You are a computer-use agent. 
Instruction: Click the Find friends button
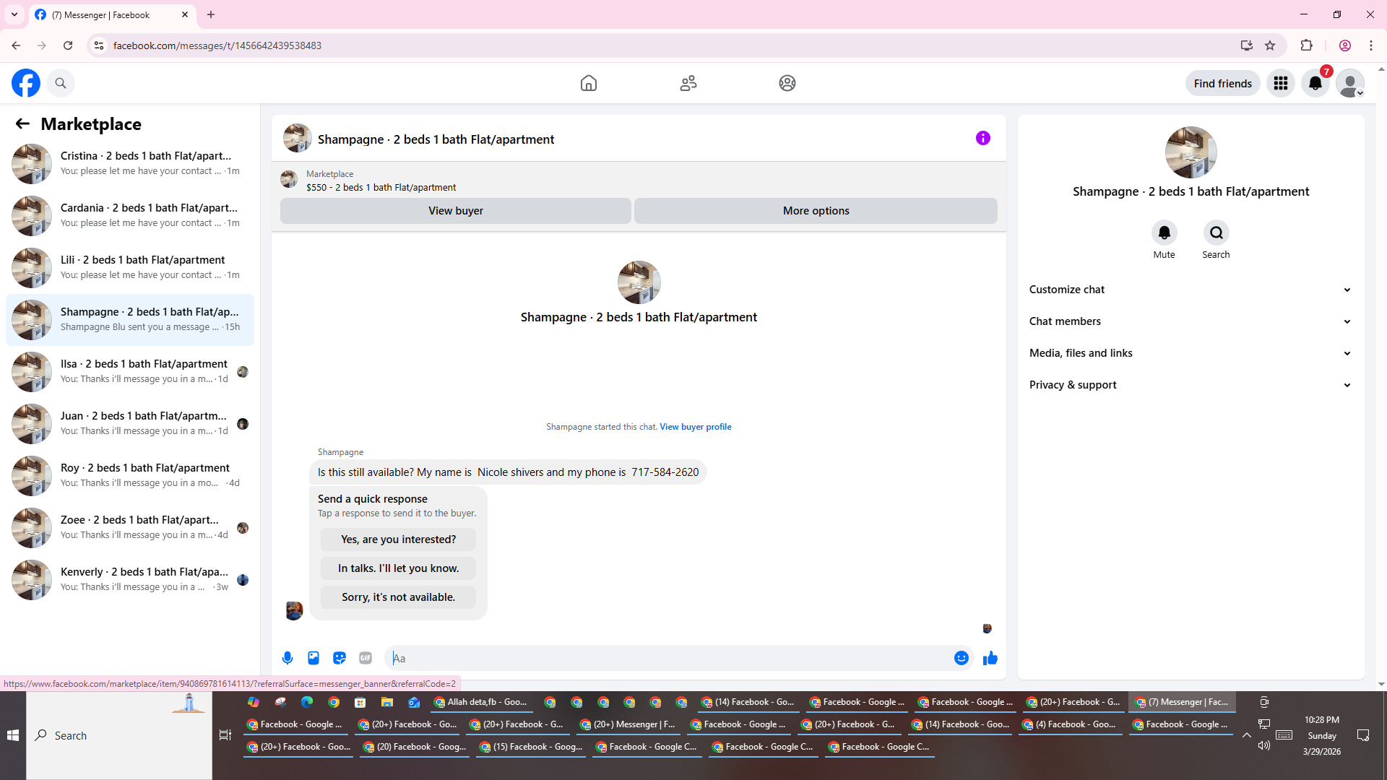[x=1222, y=84]
